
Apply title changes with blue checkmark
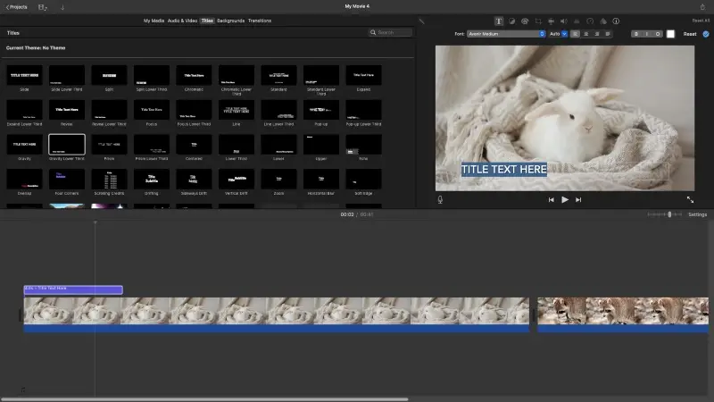coord(706,34)
